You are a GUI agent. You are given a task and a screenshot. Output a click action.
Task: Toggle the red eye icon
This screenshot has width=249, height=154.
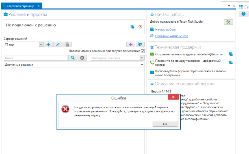coord(140,27)
